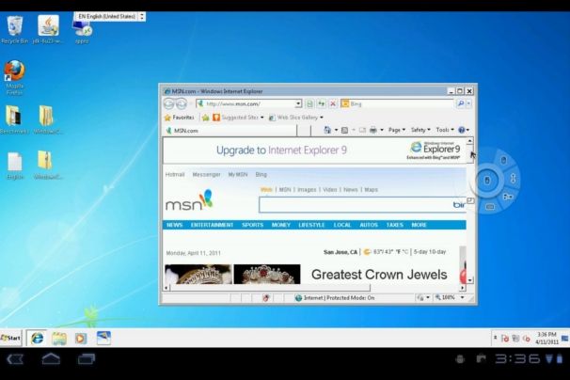Open the Tools menu in command bar

[445, 130]
